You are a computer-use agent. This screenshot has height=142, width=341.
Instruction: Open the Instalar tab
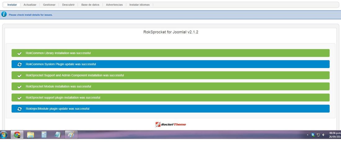click(12, 5)
